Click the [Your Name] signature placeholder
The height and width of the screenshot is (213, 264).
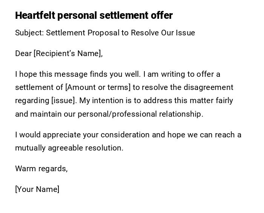[x=37, y=189]
